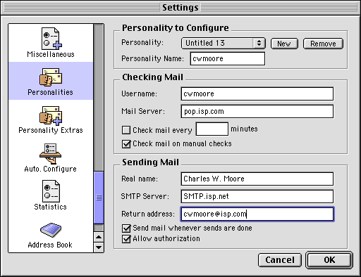Untick Check mail on manual checks

click(126, 143)
